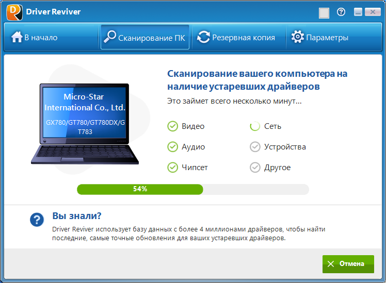Click the gray square button in title bar
The height and width of the screenshot is (283, 386).
324,13
